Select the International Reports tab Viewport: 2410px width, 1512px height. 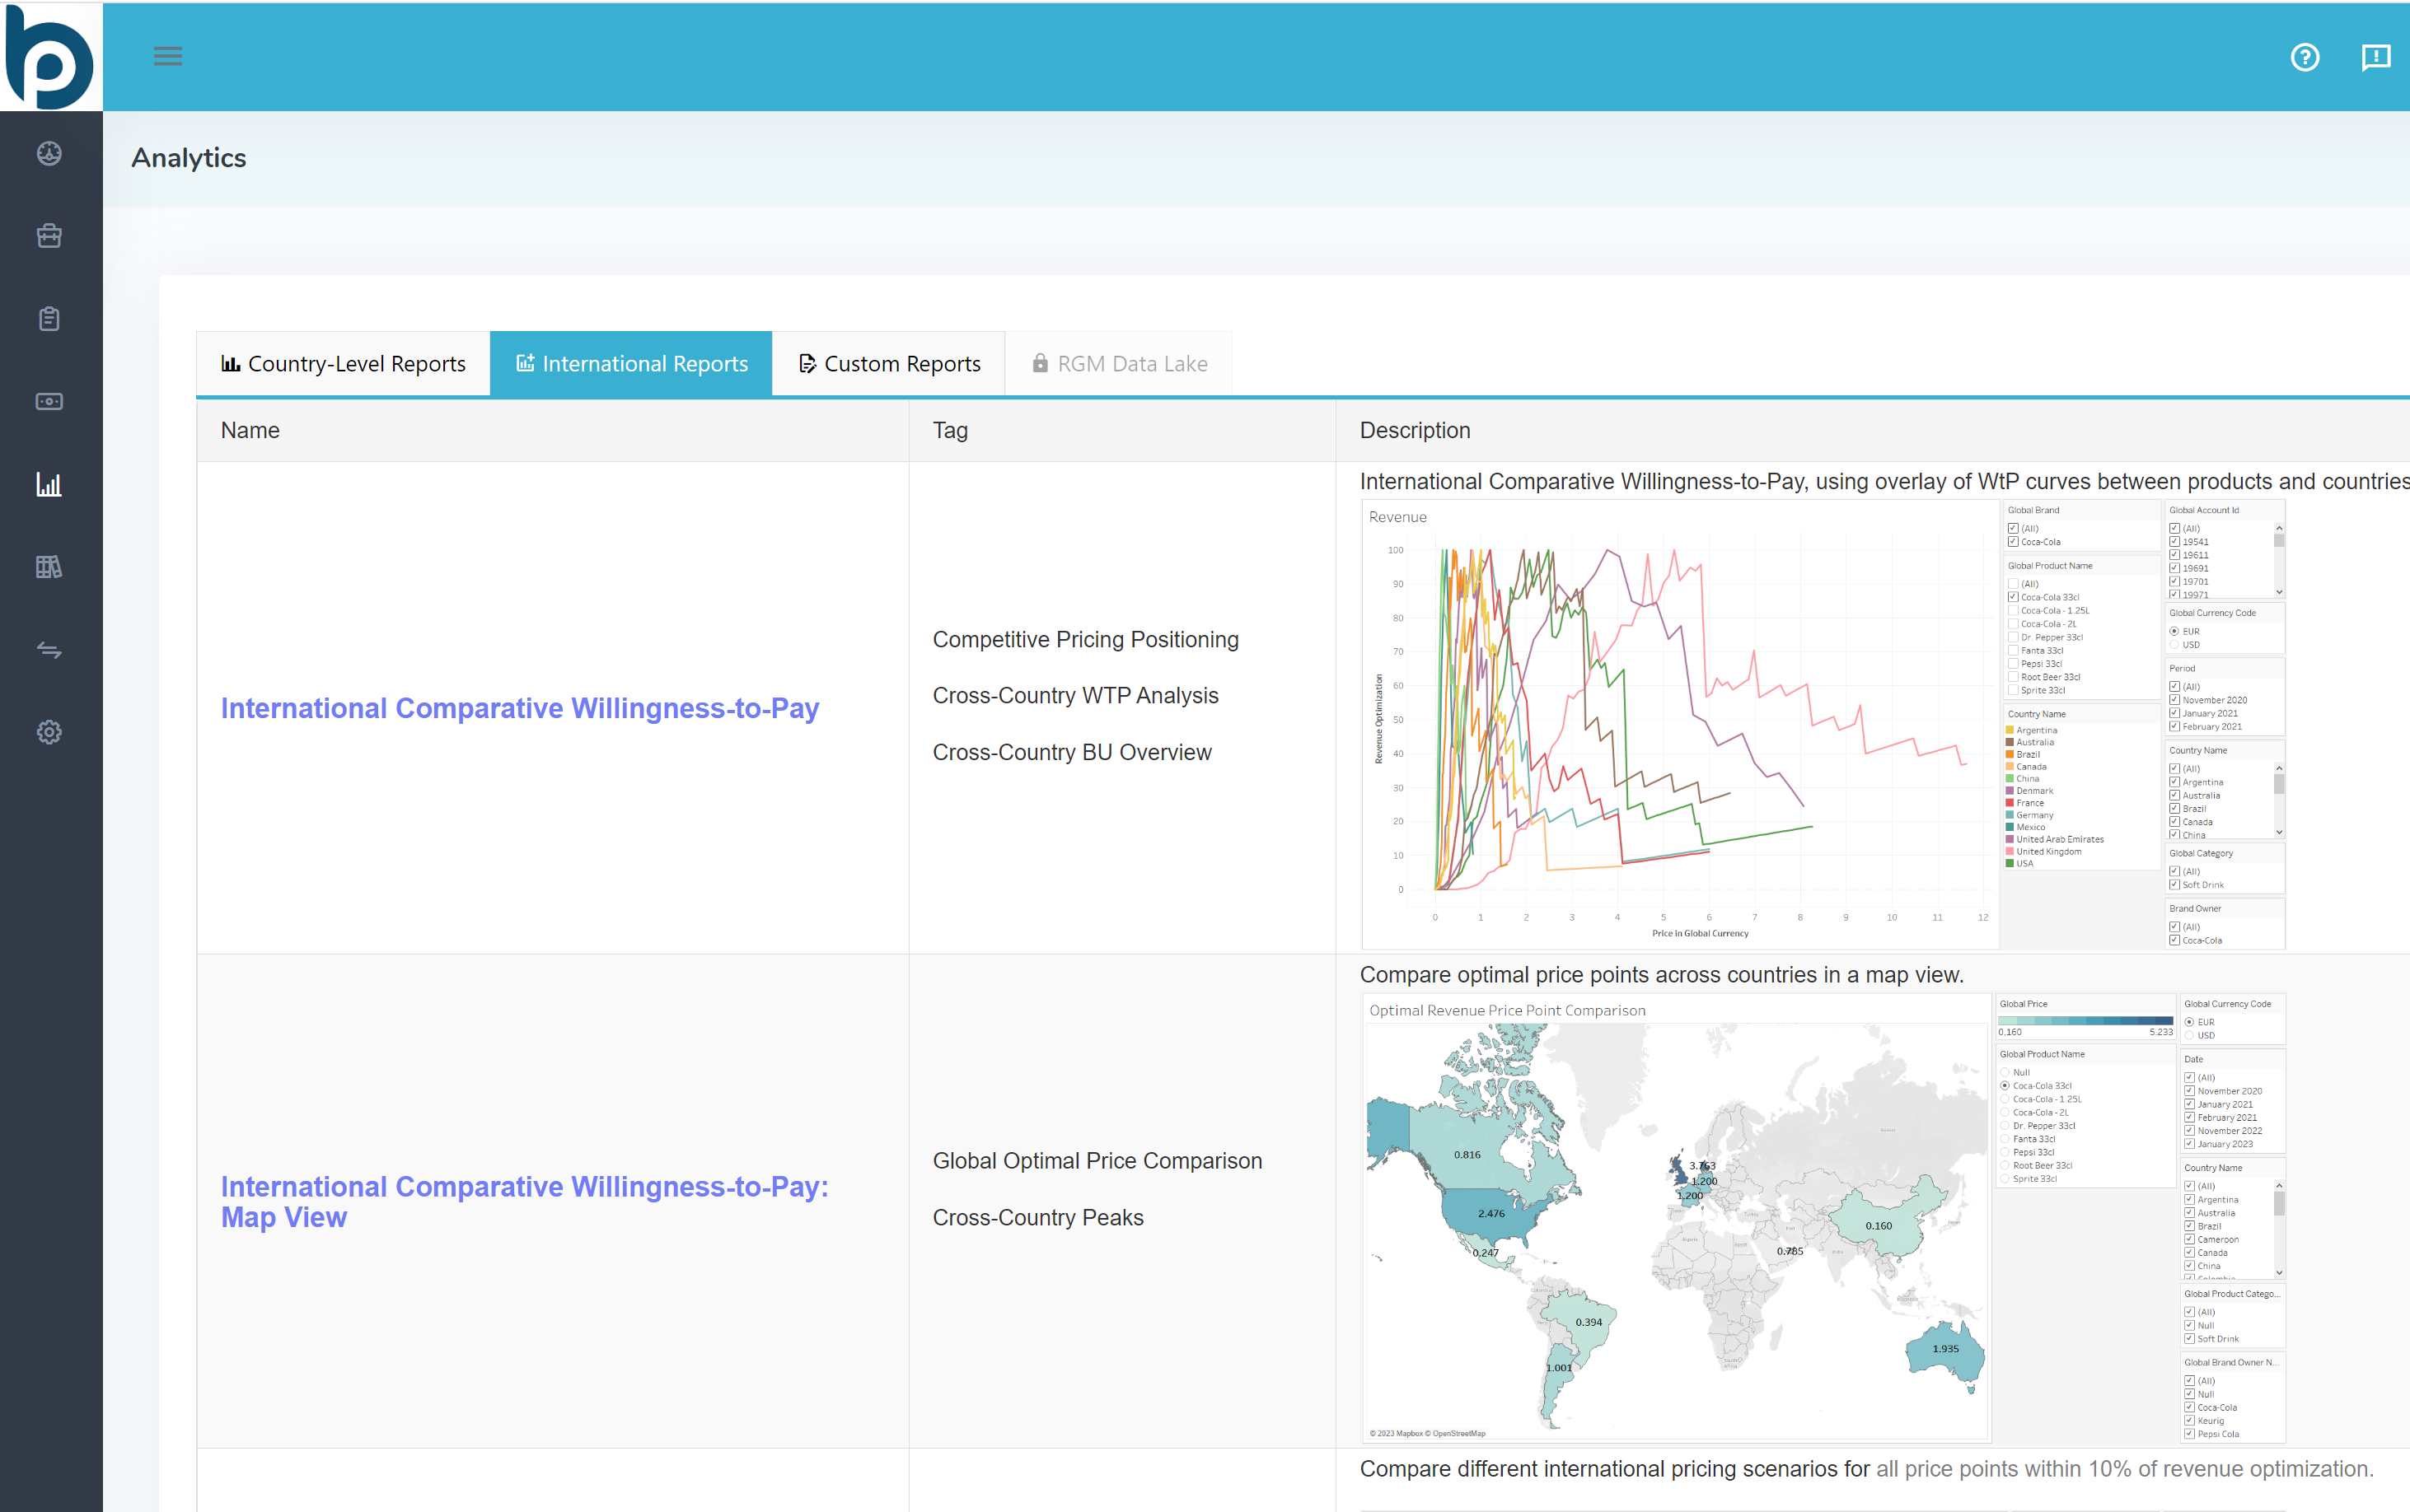(631, 364)
